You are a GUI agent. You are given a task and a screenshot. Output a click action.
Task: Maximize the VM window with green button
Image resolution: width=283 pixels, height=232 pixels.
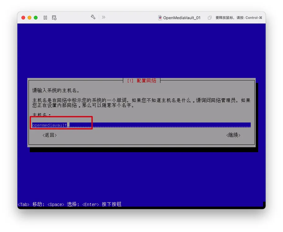coord(36,18)
